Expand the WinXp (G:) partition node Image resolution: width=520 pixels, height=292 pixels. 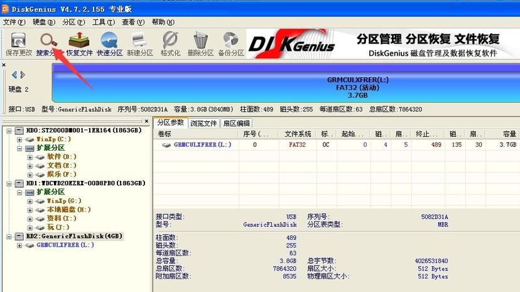[x=30, y=201]
